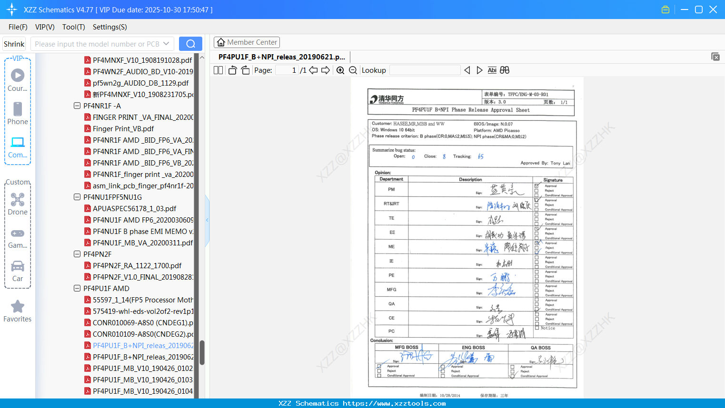
Task: Open PF4PU1F_MB_V10_190426_0102 file
Action: [139, 368]
